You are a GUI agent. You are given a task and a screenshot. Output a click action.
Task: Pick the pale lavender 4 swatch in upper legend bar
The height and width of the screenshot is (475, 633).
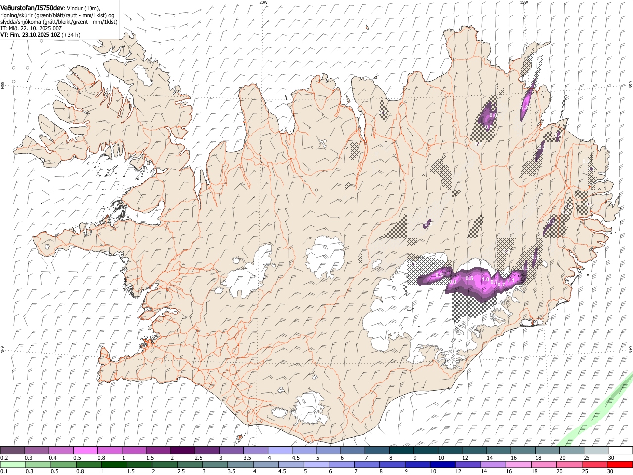click(280, 451)
